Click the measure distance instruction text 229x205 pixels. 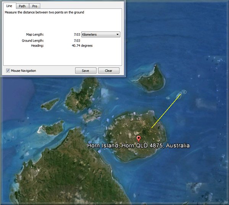coord(44,12)
